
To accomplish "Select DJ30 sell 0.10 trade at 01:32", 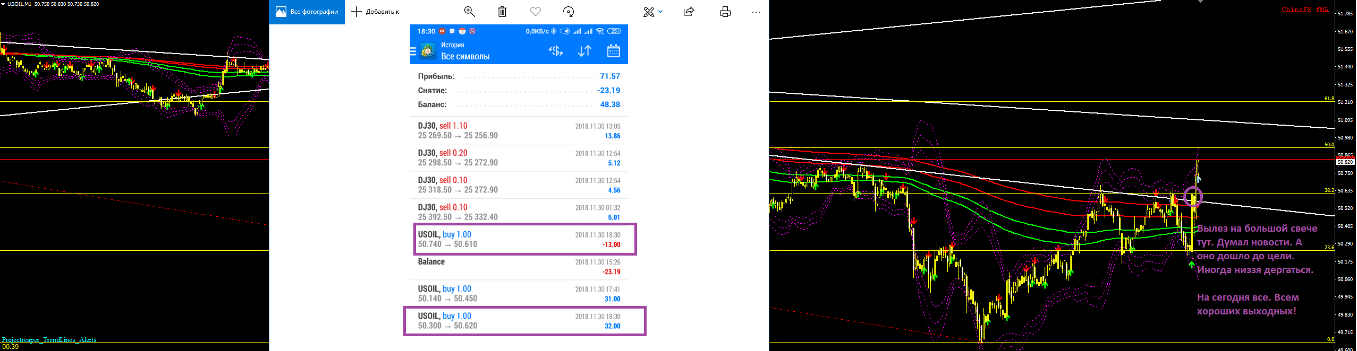I will (x=519, y=212).
